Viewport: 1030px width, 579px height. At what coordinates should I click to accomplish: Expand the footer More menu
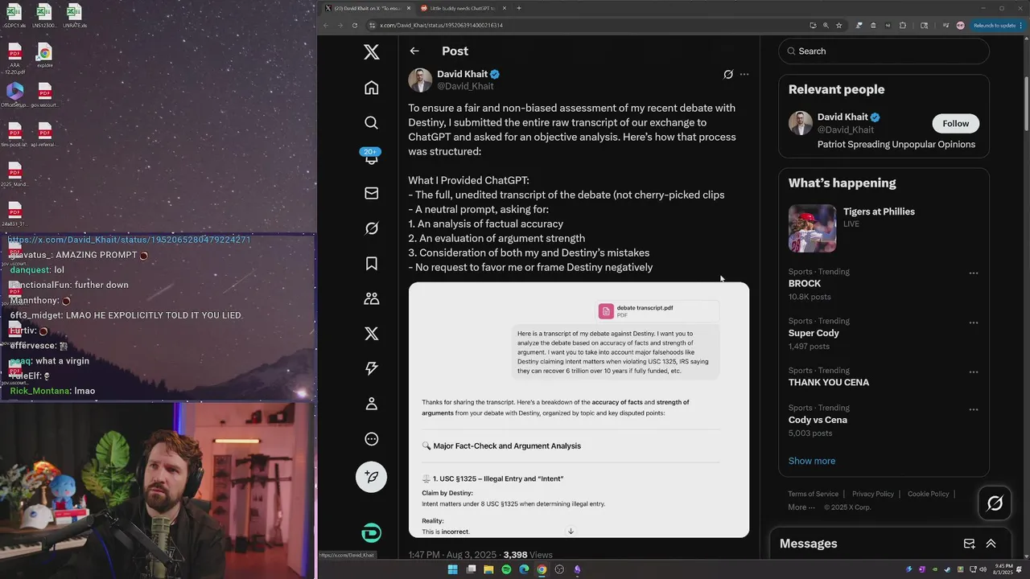(x=801, y=507)
